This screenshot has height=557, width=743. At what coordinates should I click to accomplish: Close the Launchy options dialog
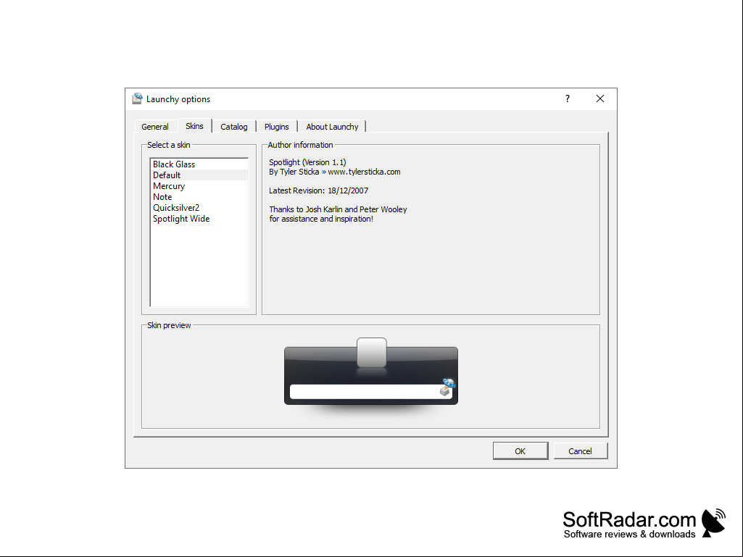(x=600, y=99)
